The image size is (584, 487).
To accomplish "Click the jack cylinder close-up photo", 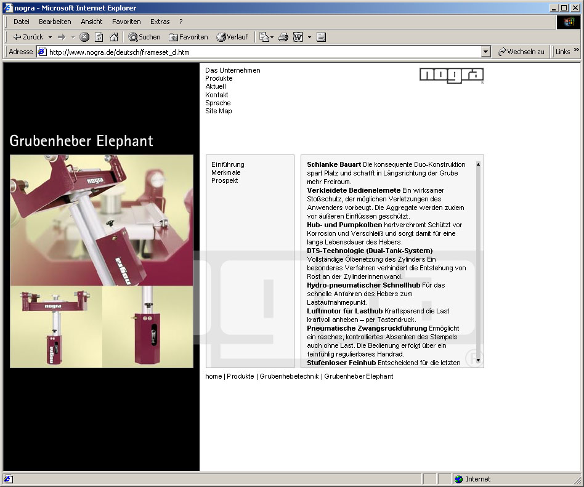I will click(x=148, y=327).
